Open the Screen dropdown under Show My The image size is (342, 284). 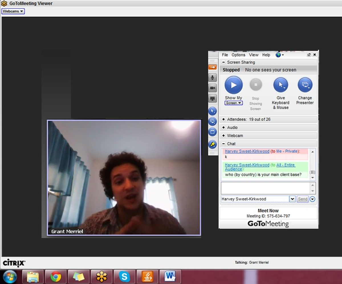[233, 103]
